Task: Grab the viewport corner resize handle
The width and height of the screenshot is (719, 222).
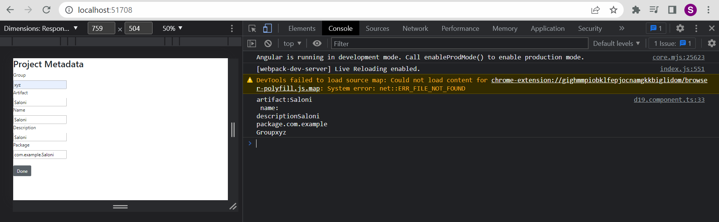Action: [233, 206]
